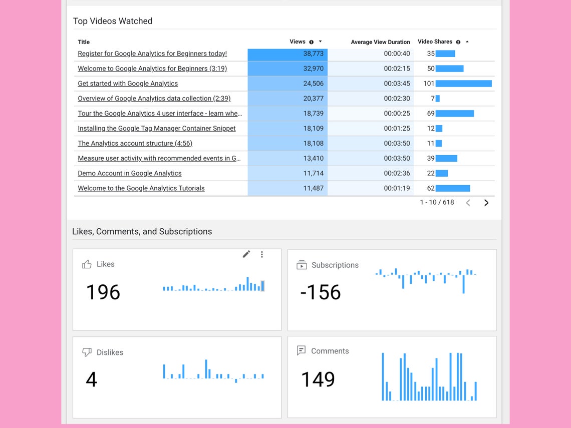Viewport: 571px width, 428px height.
Task: Click the 00:03:45 duration cell
Action: [371, 83]
